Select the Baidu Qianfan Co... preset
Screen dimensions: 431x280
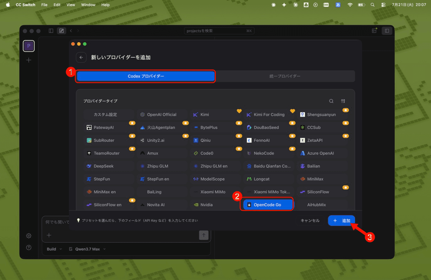coord(269,166)
